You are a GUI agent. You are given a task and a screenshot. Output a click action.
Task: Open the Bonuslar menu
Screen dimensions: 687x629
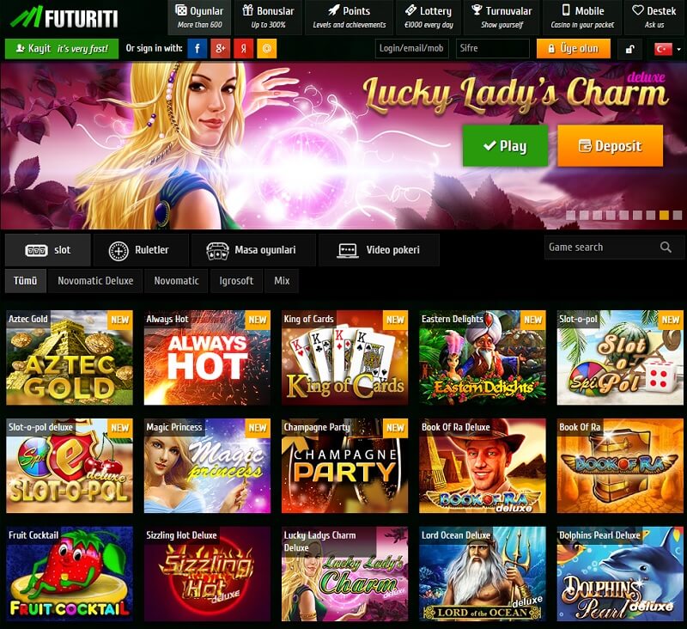pos(268,17)
